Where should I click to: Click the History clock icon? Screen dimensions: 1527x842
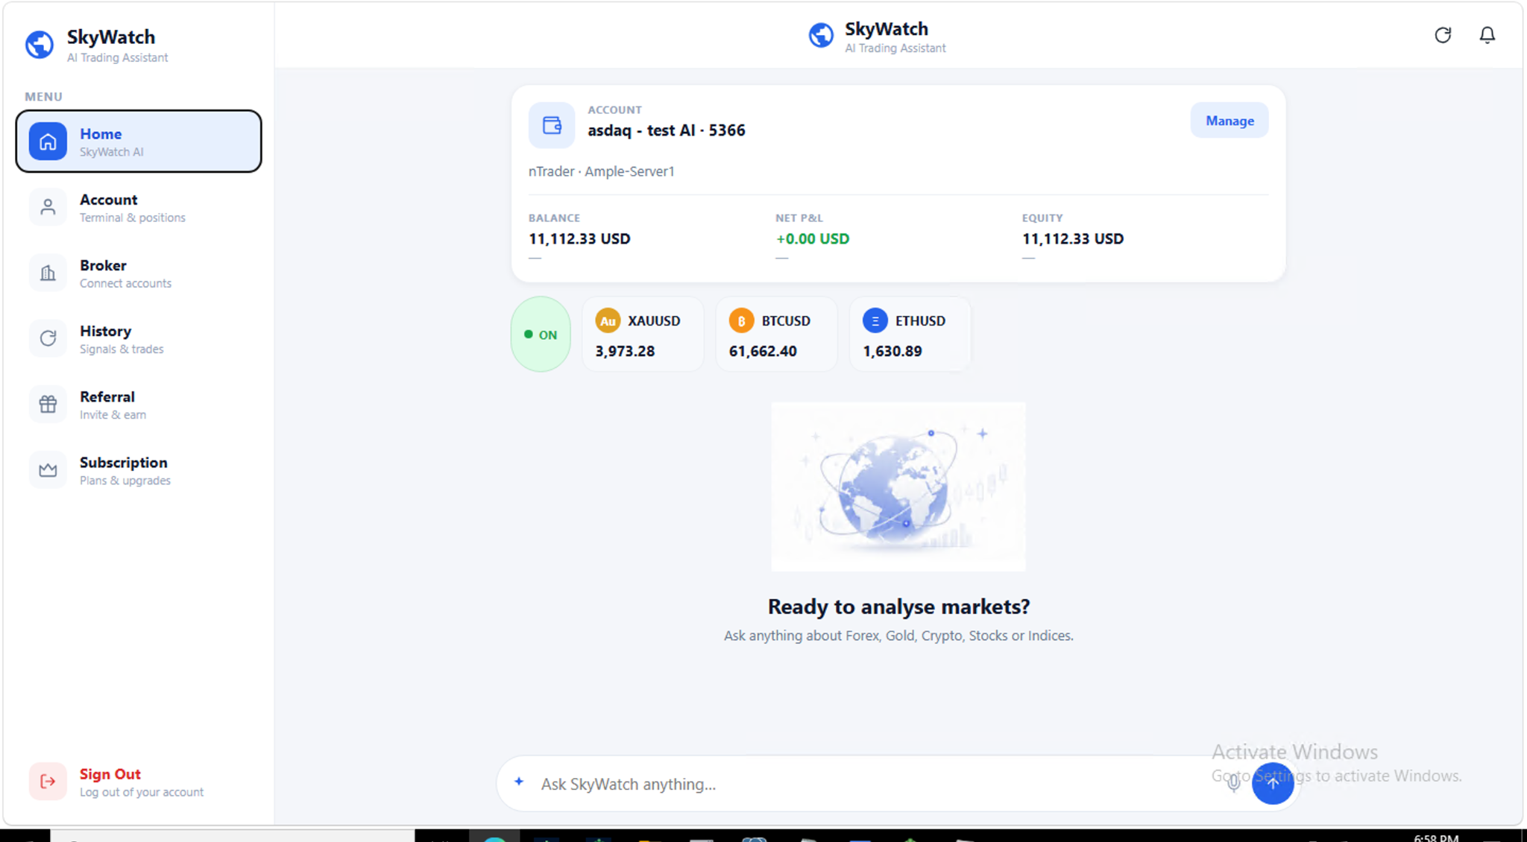click(x=48, y=338)
